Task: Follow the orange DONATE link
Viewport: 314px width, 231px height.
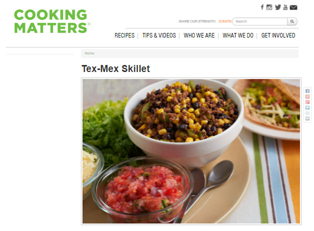Action: click(225, 21)
